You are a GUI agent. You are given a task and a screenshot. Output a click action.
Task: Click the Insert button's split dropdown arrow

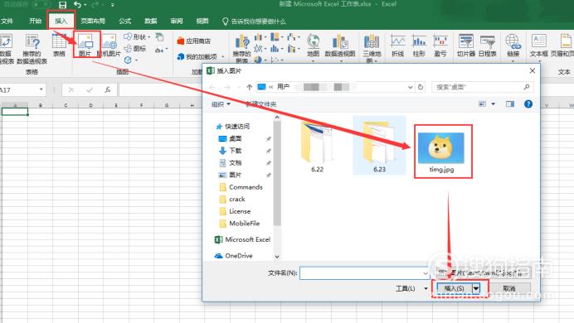point(476,288)
